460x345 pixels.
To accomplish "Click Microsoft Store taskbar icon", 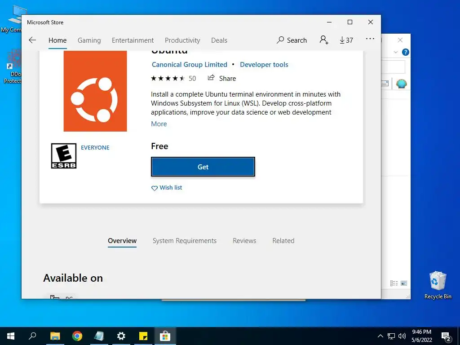I will 165,336.
